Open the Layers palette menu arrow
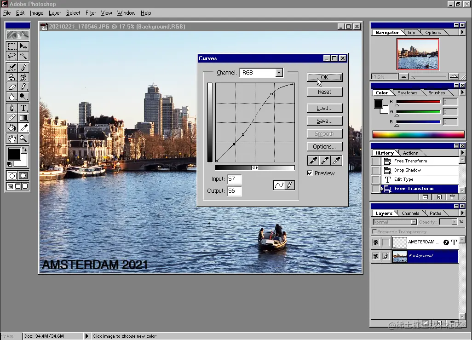The width and height of the screenshot is (472, 340). [462, 213]
